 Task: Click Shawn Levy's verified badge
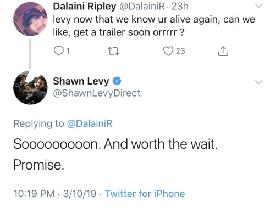[117, 81]
